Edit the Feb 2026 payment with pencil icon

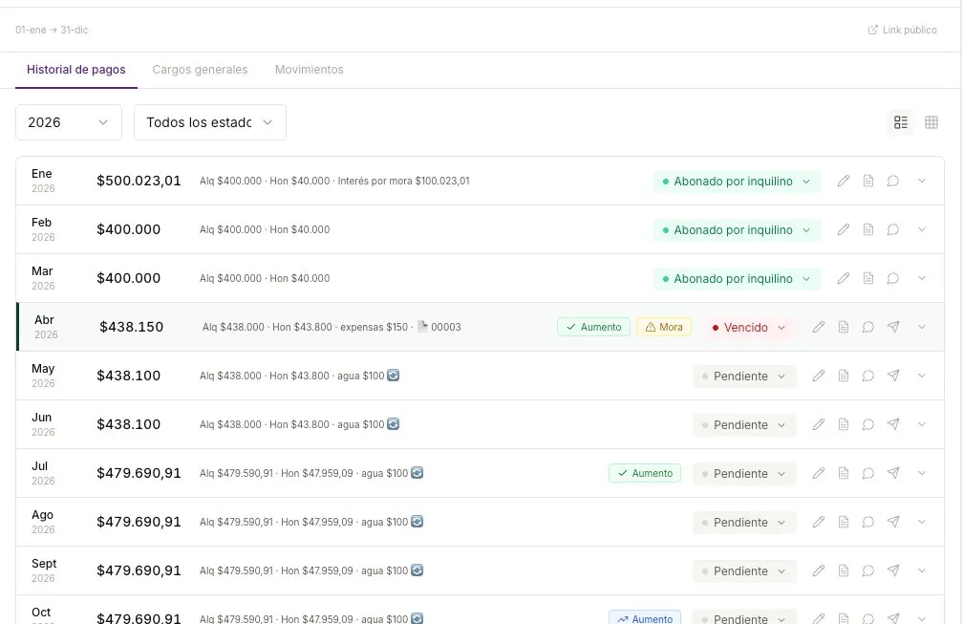click(x=844, y=229)
